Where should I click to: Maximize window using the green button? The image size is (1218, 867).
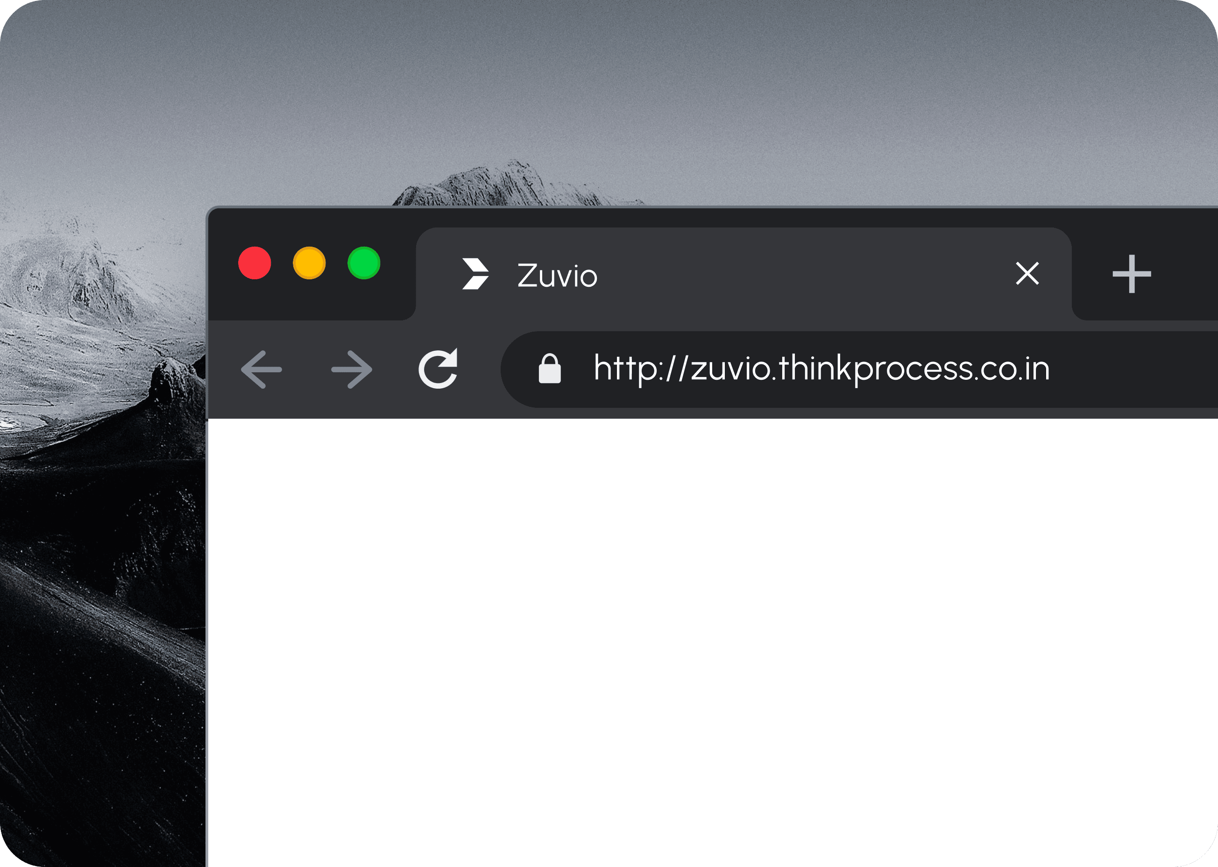click(x=364, y=263)
